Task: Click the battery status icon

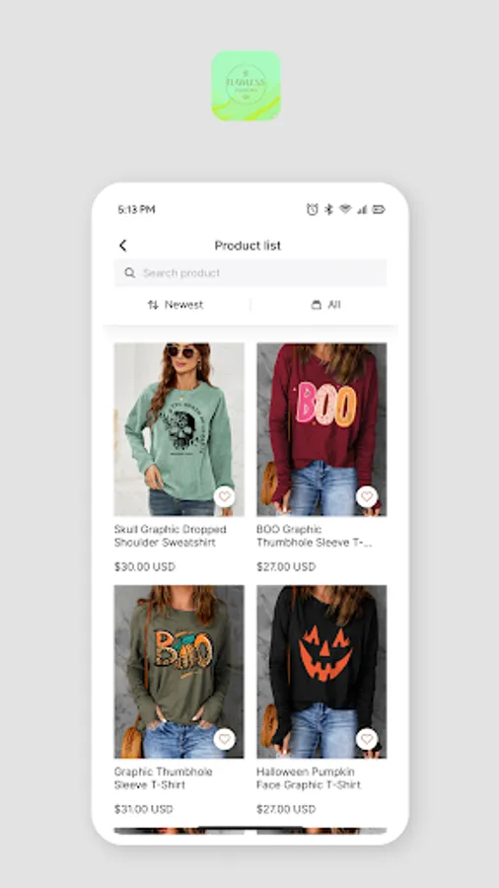Action: [379, 209]
